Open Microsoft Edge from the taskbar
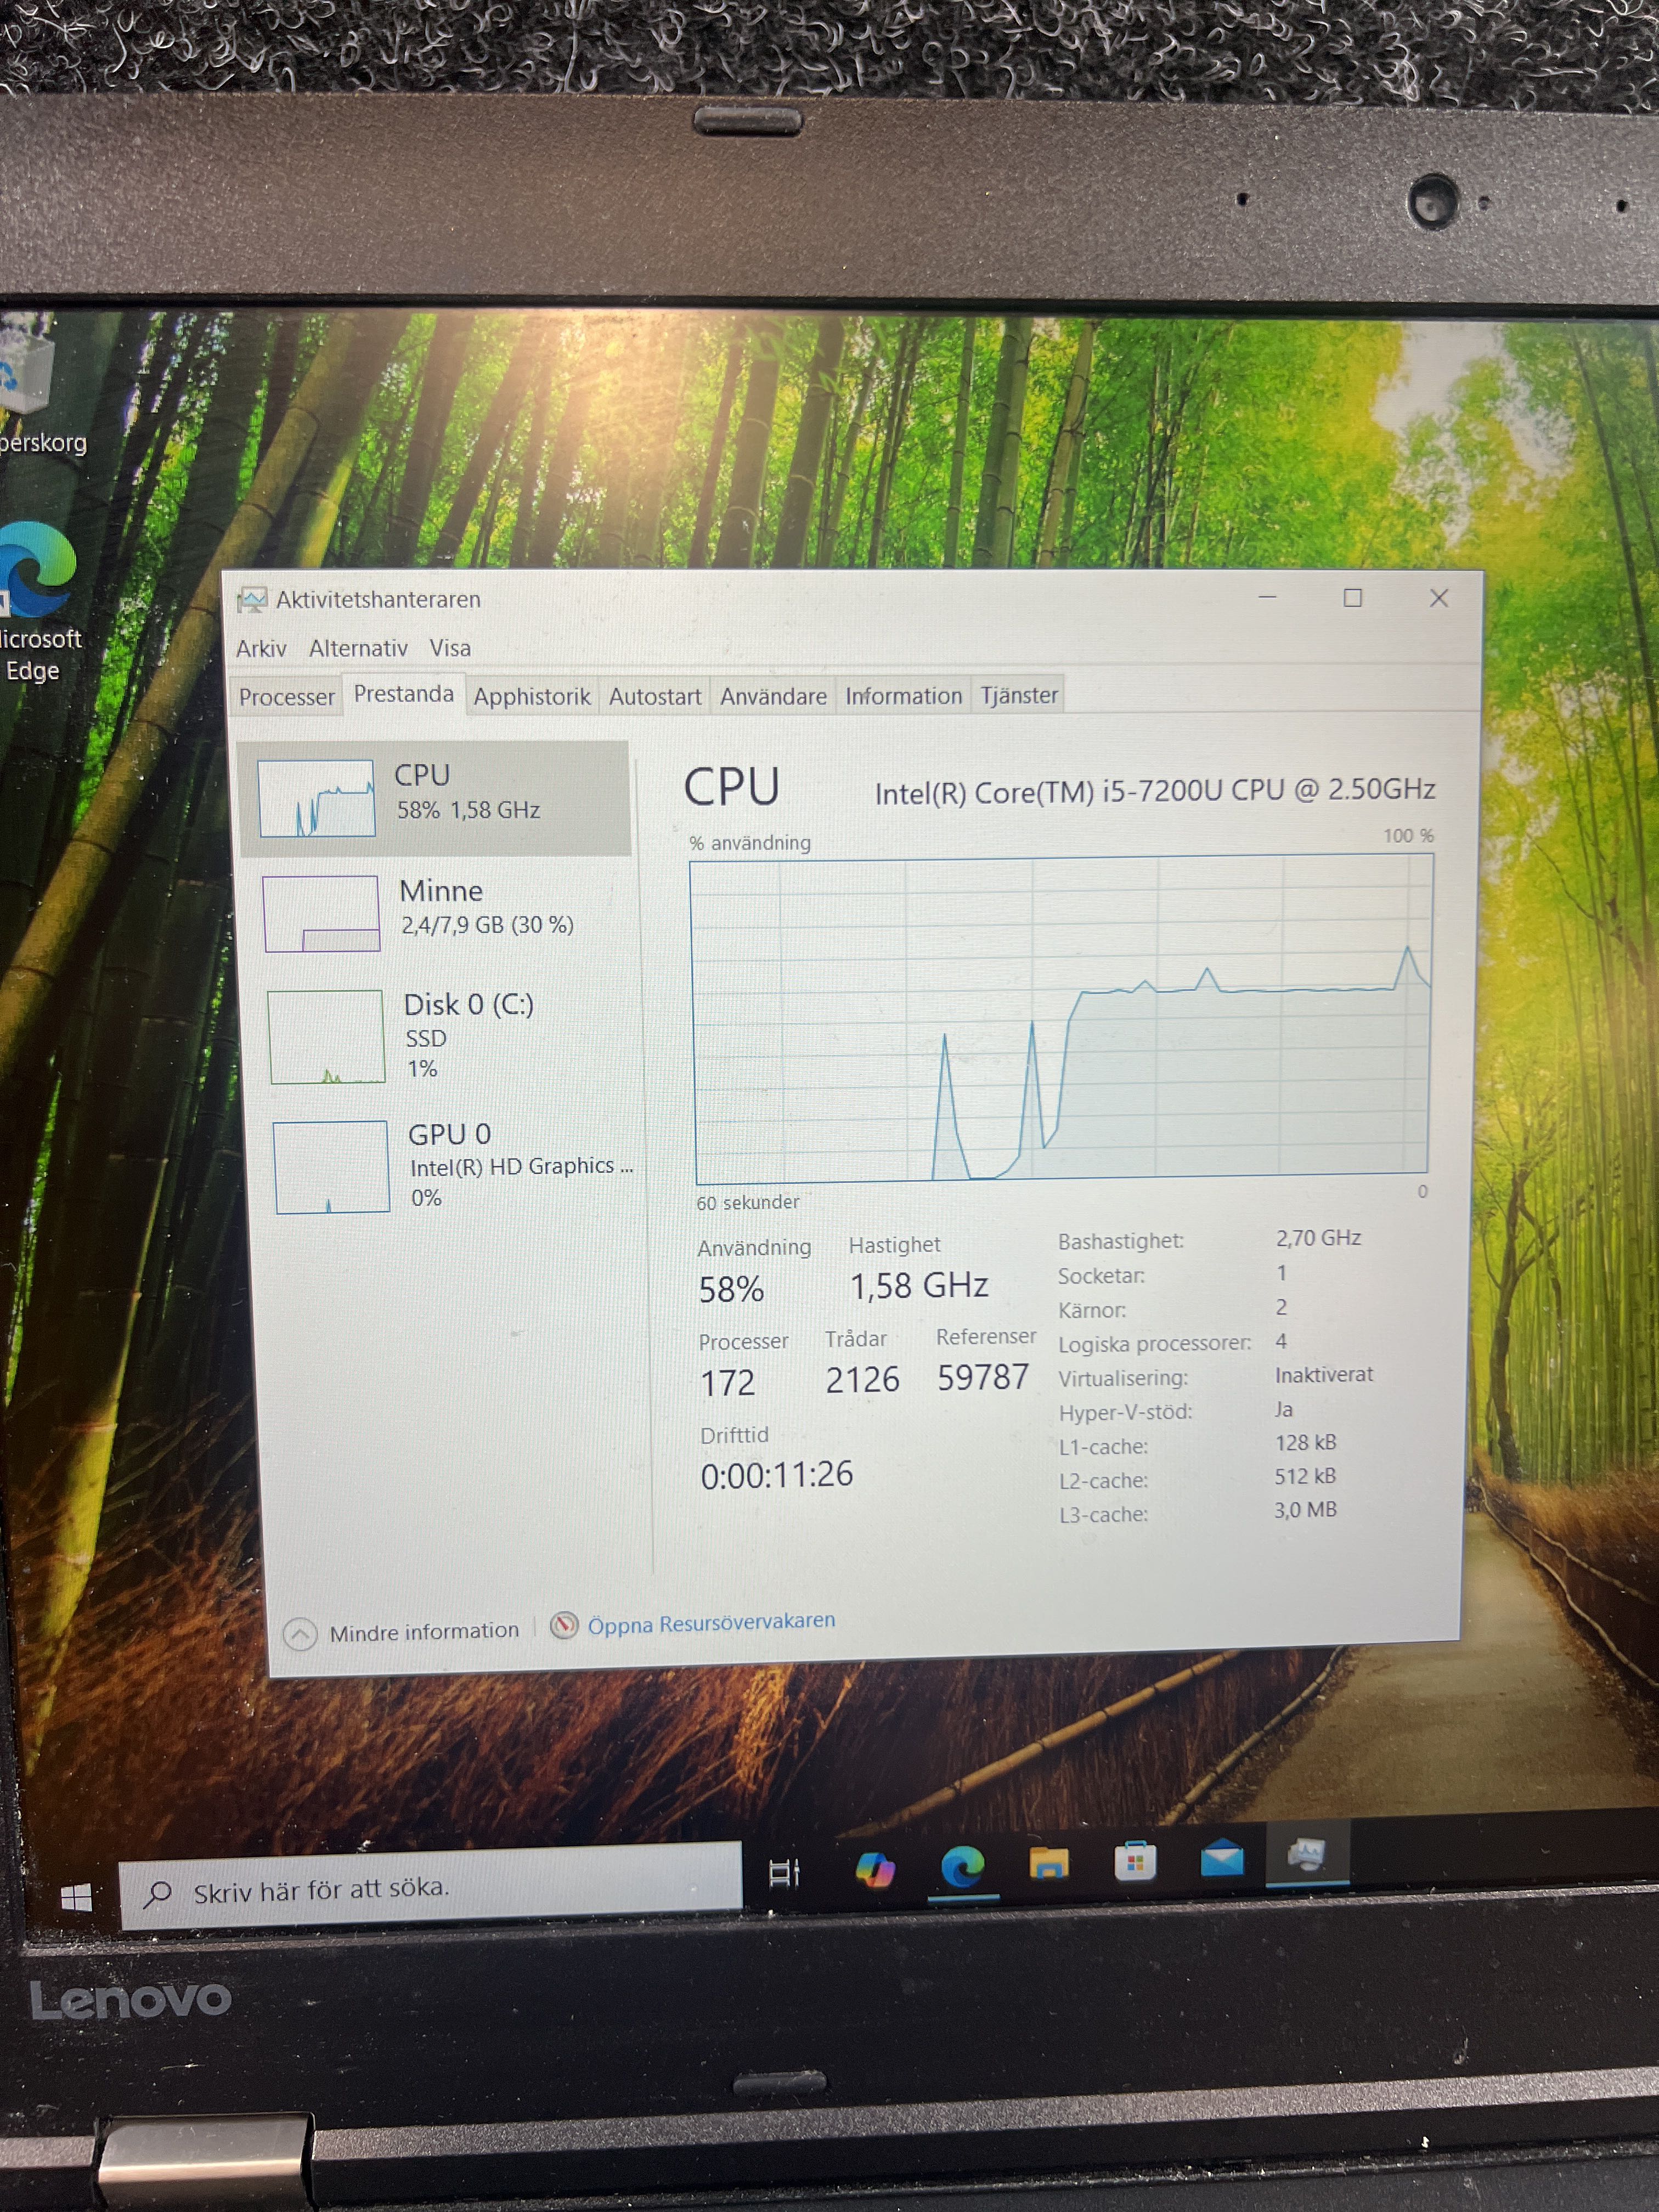Image resolution: width=1659 pixels, height=2212 pixels. (962, 1866)
